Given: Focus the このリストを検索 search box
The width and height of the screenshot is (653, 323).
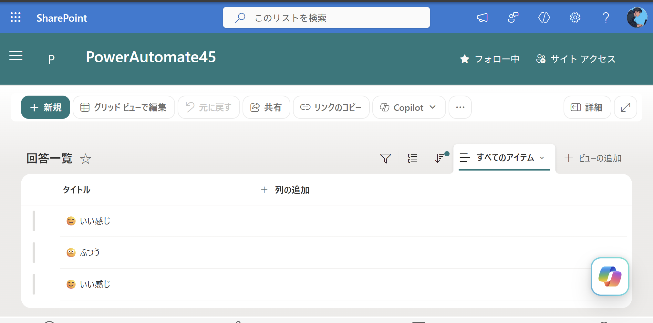Looking at the screenshot, I should (x=326, y=17).
